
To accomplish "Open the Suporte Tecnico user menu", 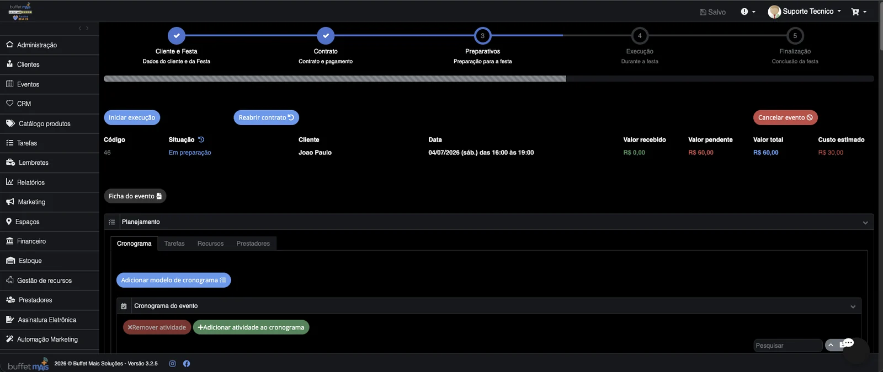I will [805, 12].
